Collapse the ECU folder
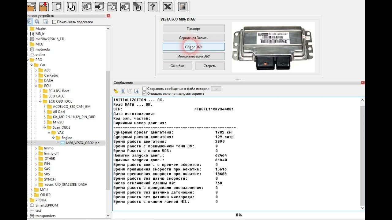 coord(36,86)
